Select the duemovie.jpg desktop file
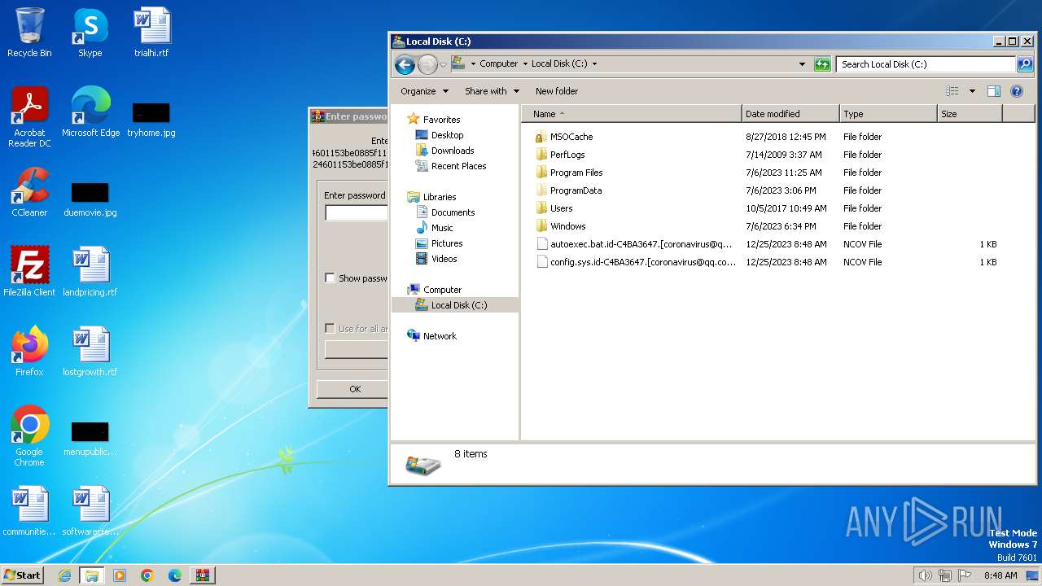Image resolution: width=1042 pixels, height=586 pixels. (x=90, y=198)
